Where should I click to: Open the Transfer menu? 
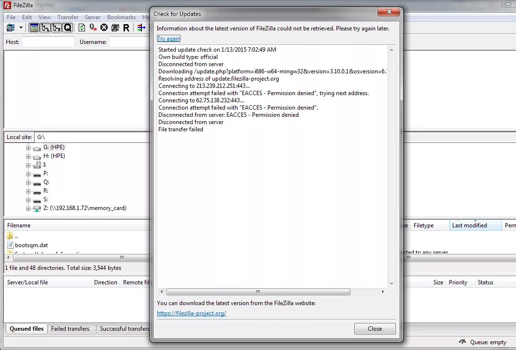[68, 17]
